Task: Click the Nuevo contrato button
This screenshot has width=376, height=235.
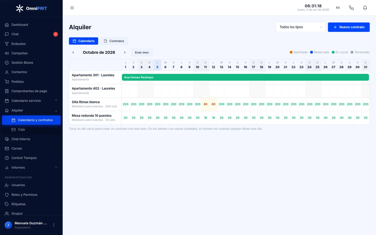Action: click(349, 27)
